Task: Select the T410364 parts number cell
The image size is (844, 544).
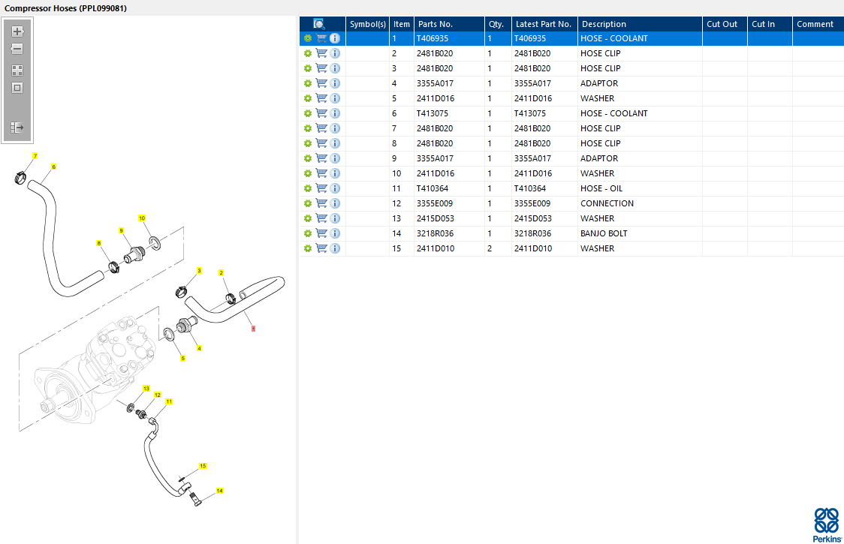Action: (x=450, y=188)
